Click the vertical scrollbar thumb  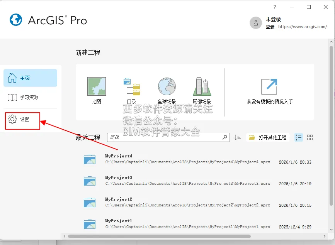(x=331, y=126)
